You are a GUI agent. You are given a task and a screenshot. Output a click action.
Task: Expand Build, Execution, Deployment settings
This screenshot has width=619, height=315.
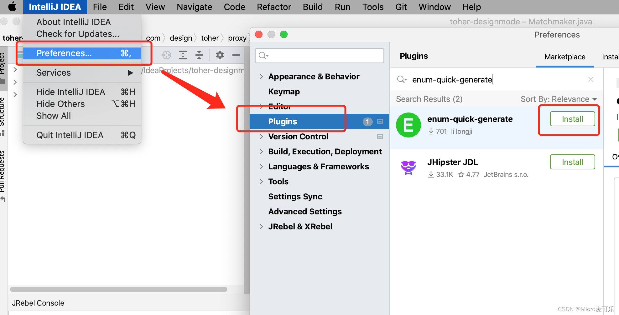(261, 152)
